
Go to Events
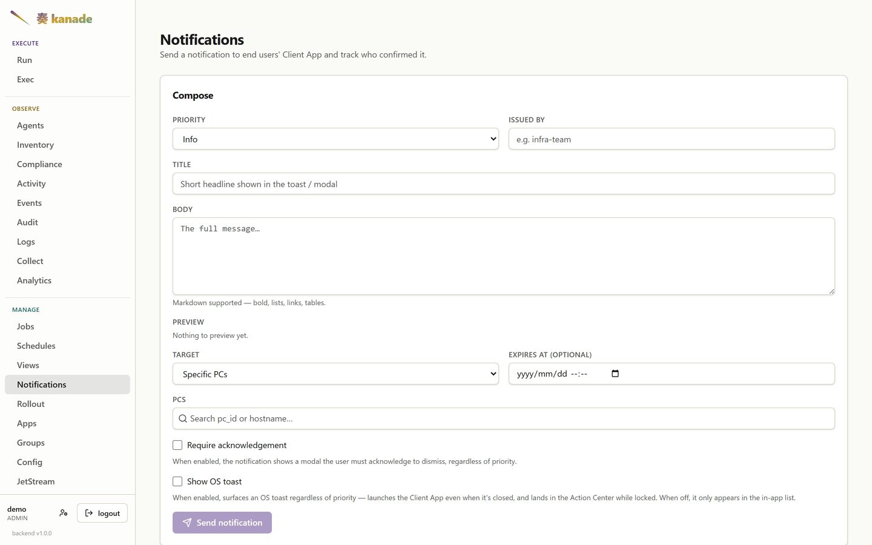[x=67, y=203]
